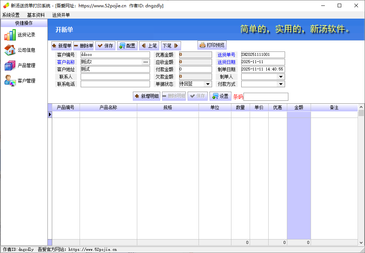Click the 优惠 column header
This screenshot has width=365, height=253.
coord(278,108)
